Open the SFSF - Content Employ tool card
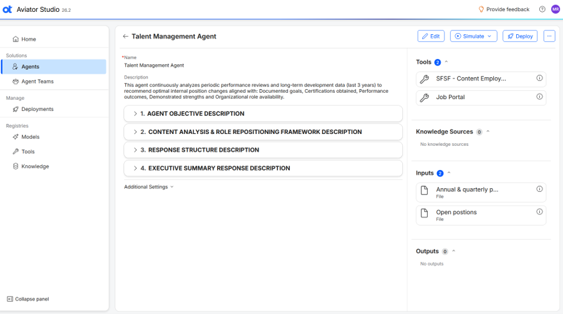563x314 pixels. coord(481,79)
